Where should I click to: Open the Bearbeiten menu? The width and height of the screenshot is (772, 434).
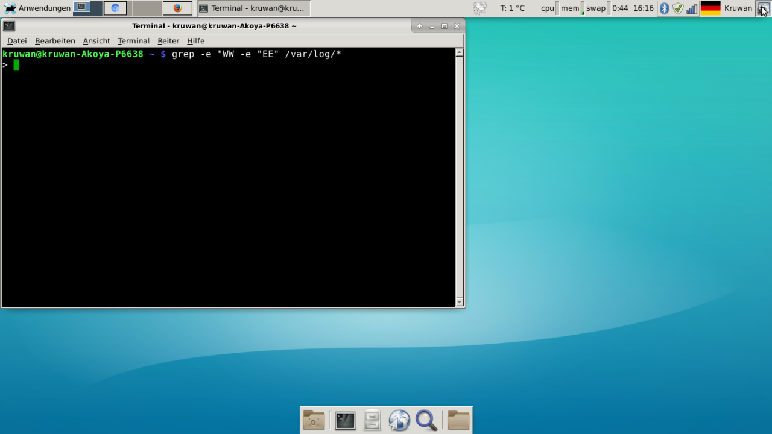point(55,41)
